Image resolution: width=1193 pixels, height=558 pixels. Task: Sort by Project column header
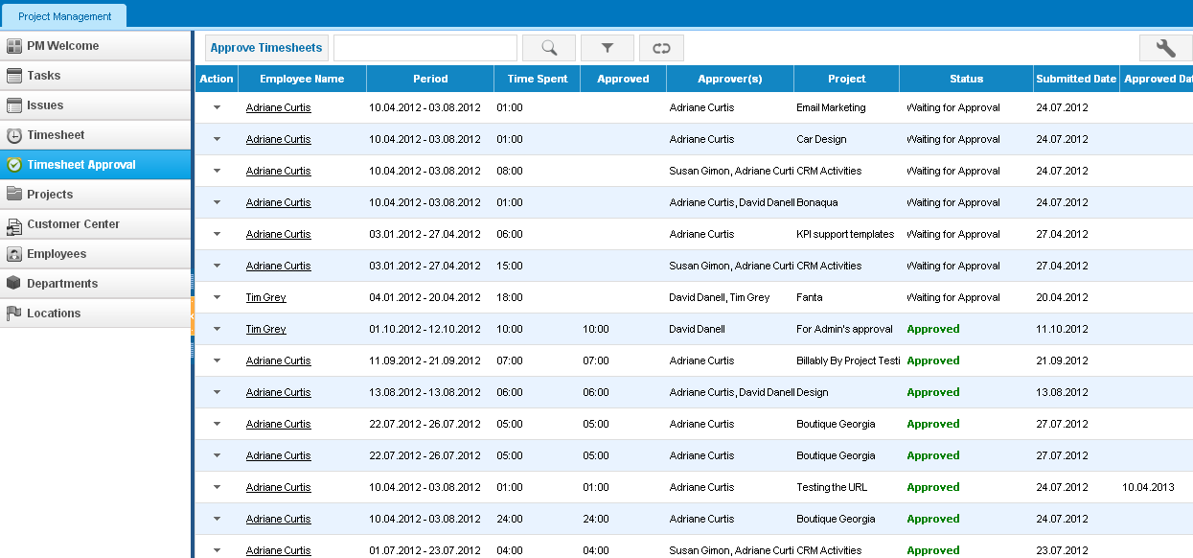[x=846, y=79]
